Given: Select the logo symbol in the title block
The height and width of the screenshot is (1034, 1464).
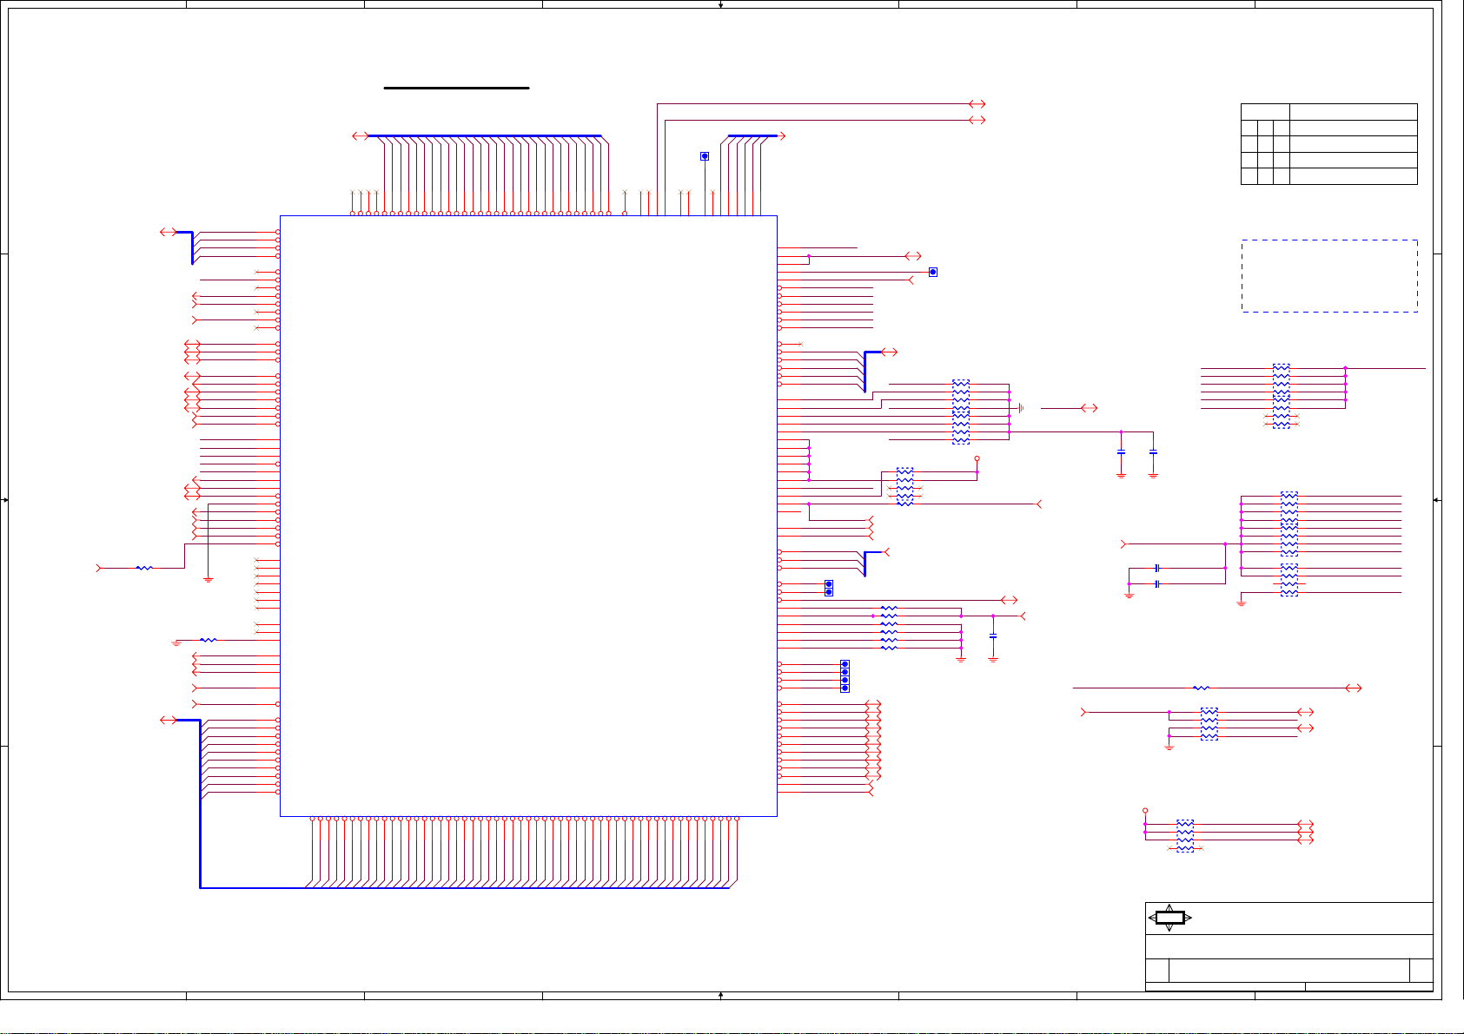Looking at the screenshot, I should coord(1169,918).
